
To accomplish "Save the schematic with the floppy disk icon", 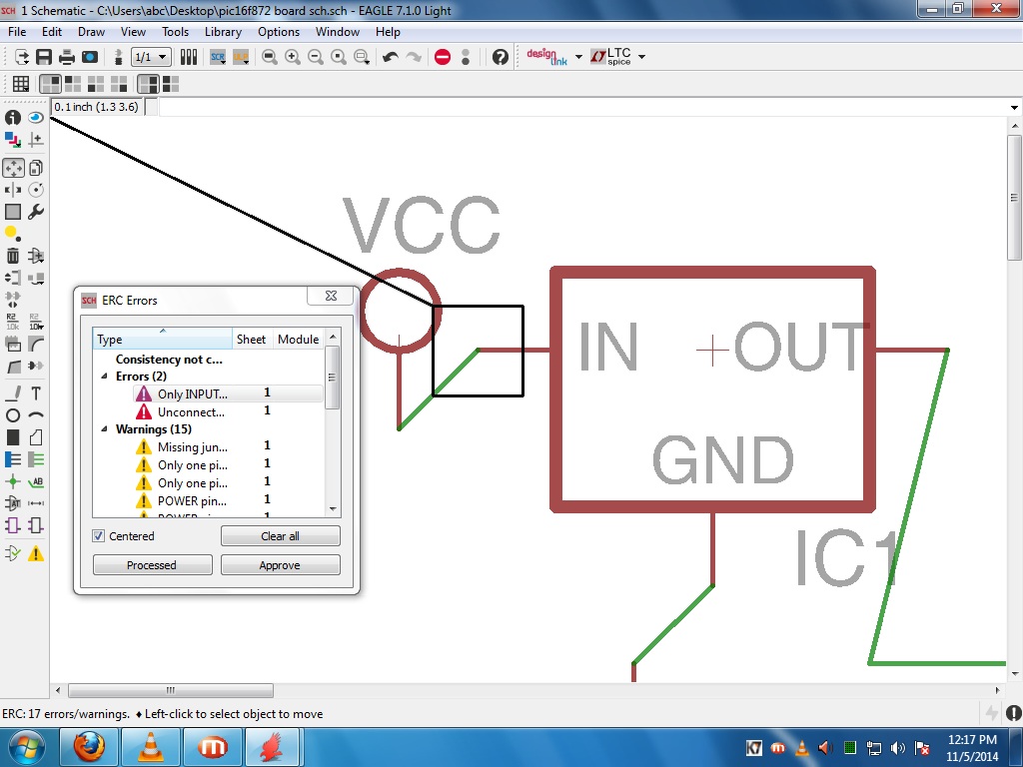I will pyautogui.click(x=44, y=57).
